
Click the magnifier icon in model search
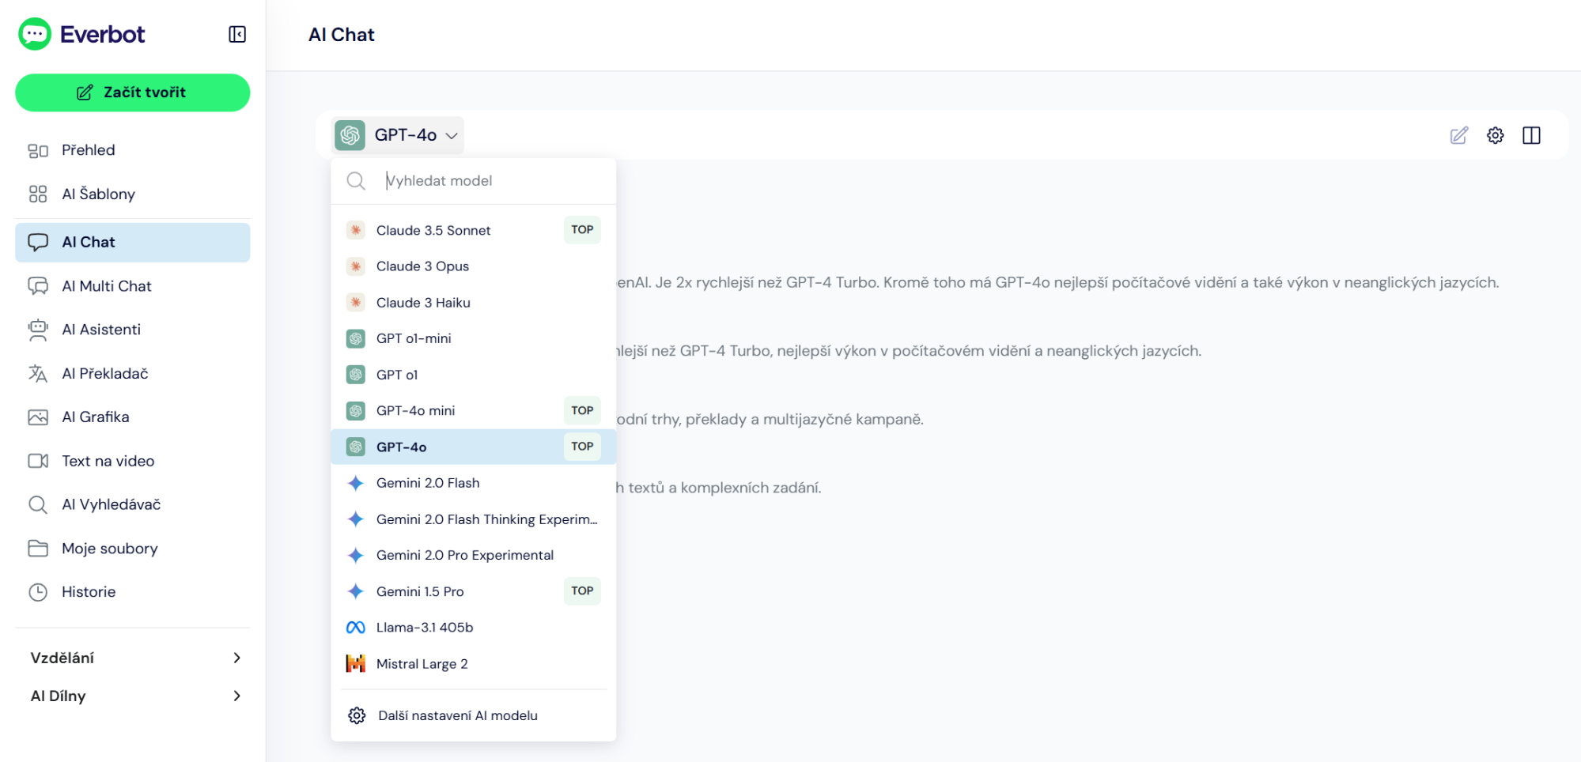pyautogui.click(x=356, y=181)
